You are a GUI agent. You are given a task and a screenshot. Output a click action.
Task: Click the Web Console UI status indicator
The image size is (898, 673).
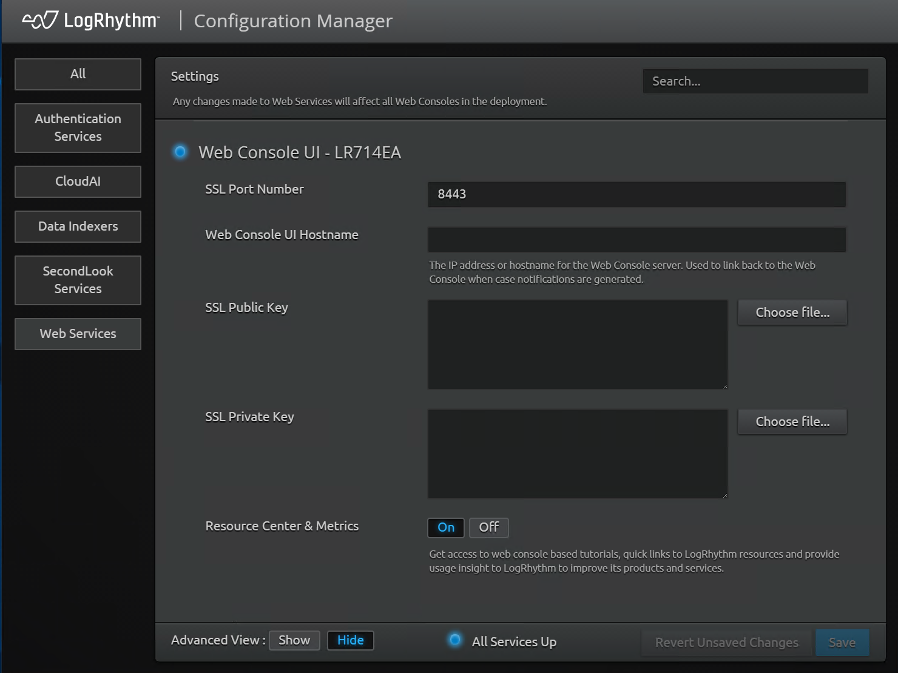(x=180, y=152)
